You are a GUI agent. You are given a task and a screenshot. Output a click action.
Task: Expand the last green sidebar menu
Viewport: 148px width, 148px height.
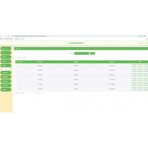6,90
